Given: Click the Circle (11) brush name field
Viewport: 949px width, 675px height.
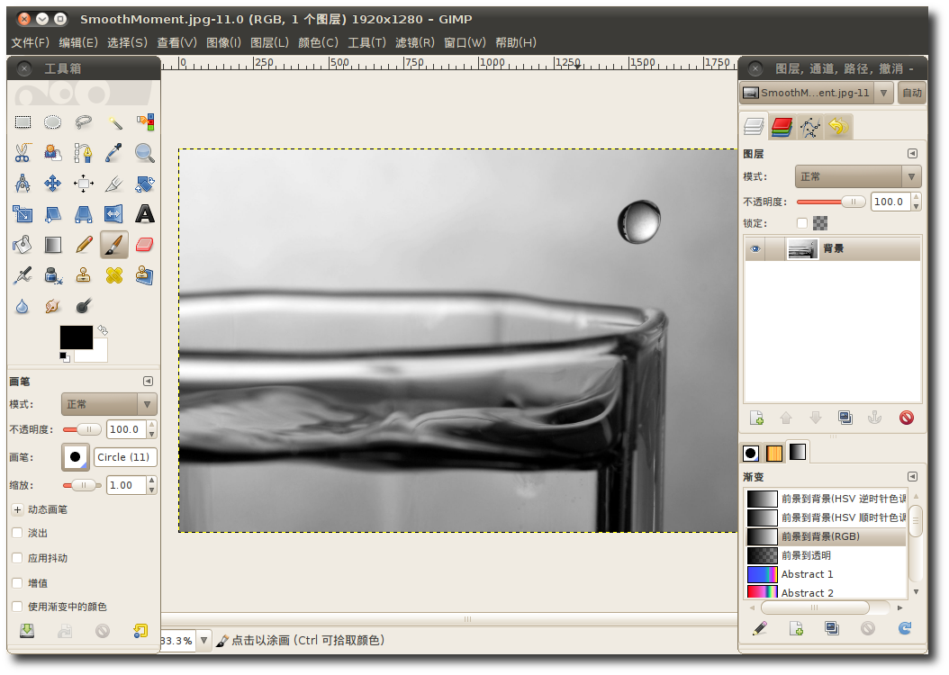Looking at the screenshot, I should pyautogui.click(x=125, y=457).
